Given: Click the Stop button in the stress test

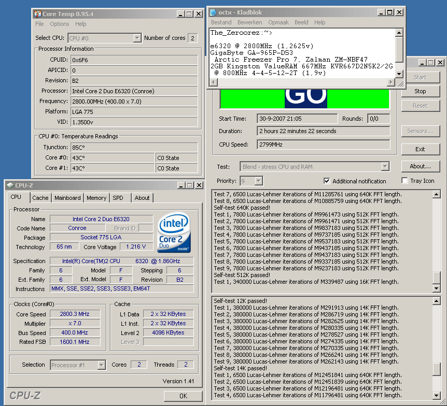Looking at the screenshot, I should (420, 91).
